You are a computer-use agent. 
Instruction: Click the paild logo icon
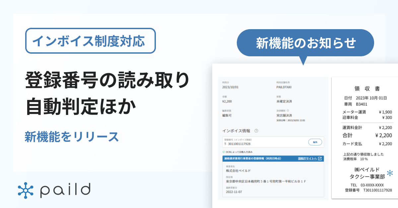(26, 190)
